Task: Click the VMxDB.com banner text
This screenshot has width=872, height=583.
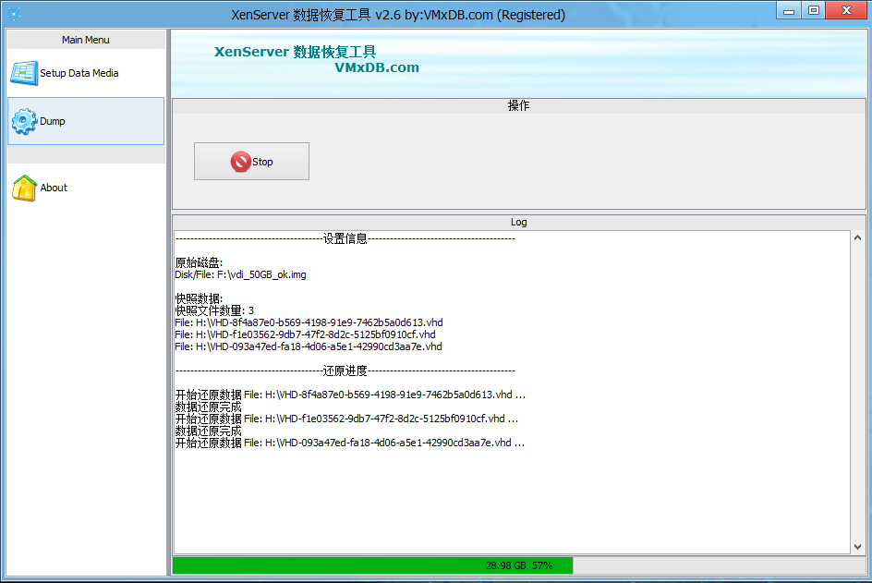Action: [377, 67]
